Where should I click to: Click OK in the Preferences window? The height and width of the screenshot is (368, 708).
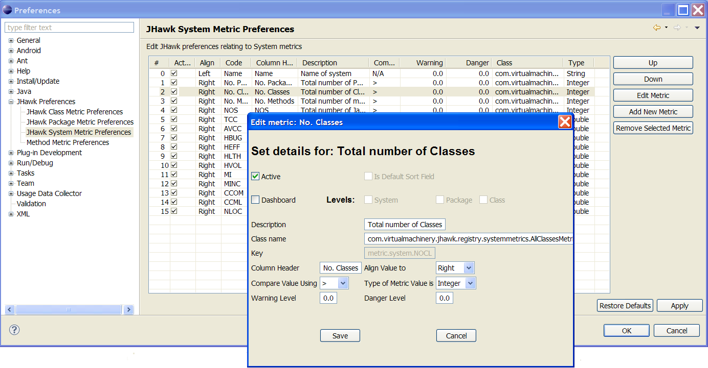[627, 331]
